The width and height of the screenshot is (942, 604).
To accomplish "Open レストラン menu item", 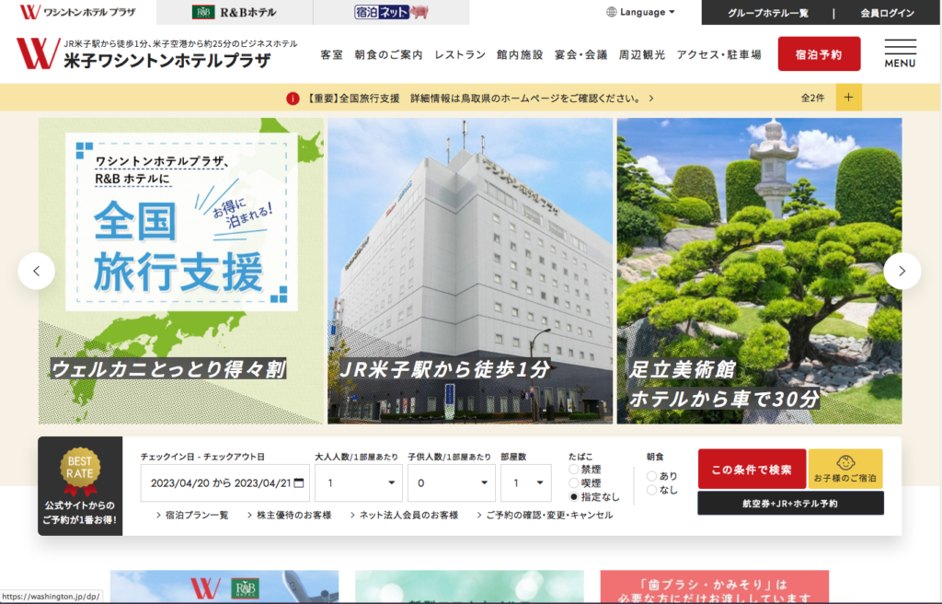I will pos(460,54).
